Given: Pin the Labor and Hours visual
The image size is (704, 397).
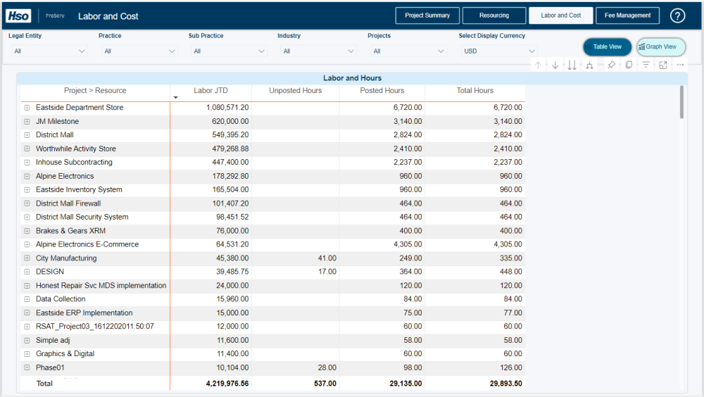Looking at the screenshot, I should coord(611,65).
